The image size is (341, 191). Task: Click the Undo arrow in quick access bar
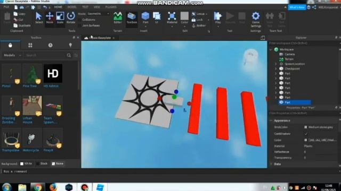tap(45, 7)
